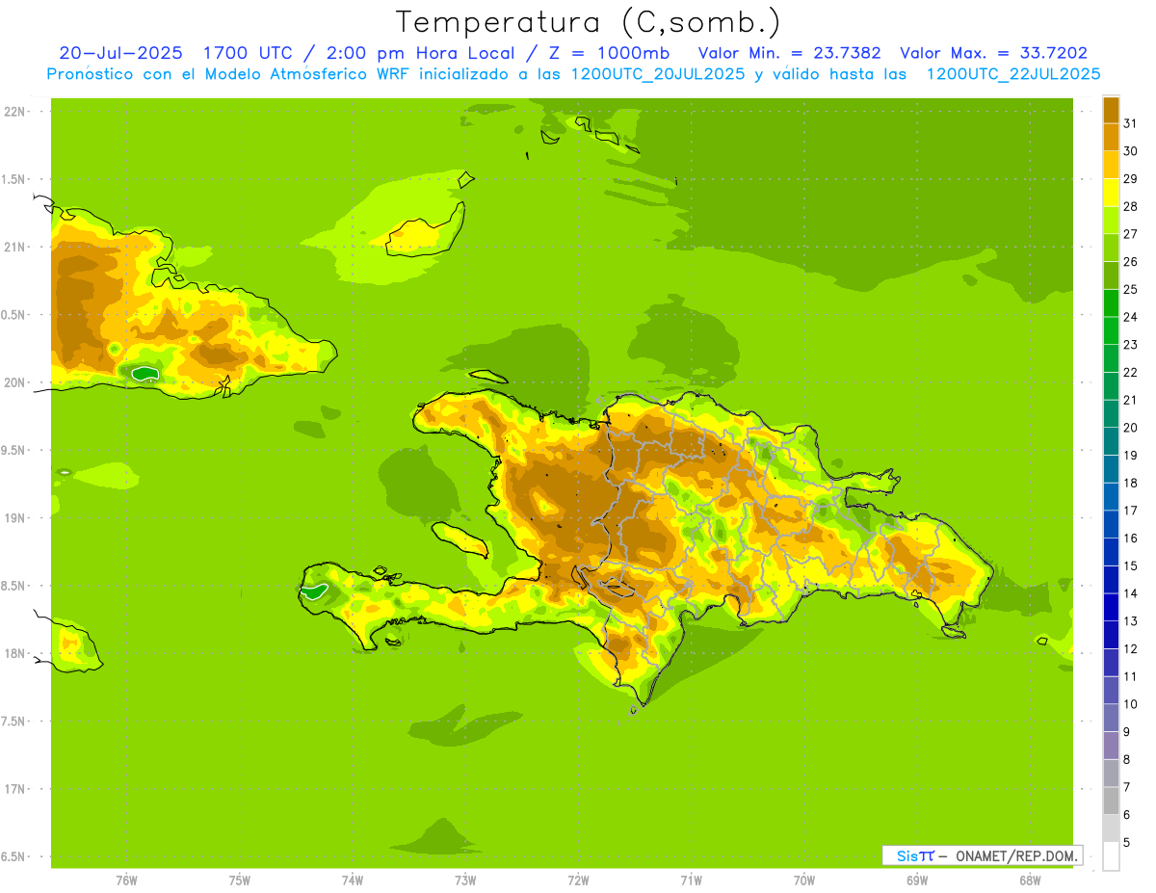Click the "74W" longitude axis label
Viewport: 1156px width, 893px height.
tap(353, 880)
